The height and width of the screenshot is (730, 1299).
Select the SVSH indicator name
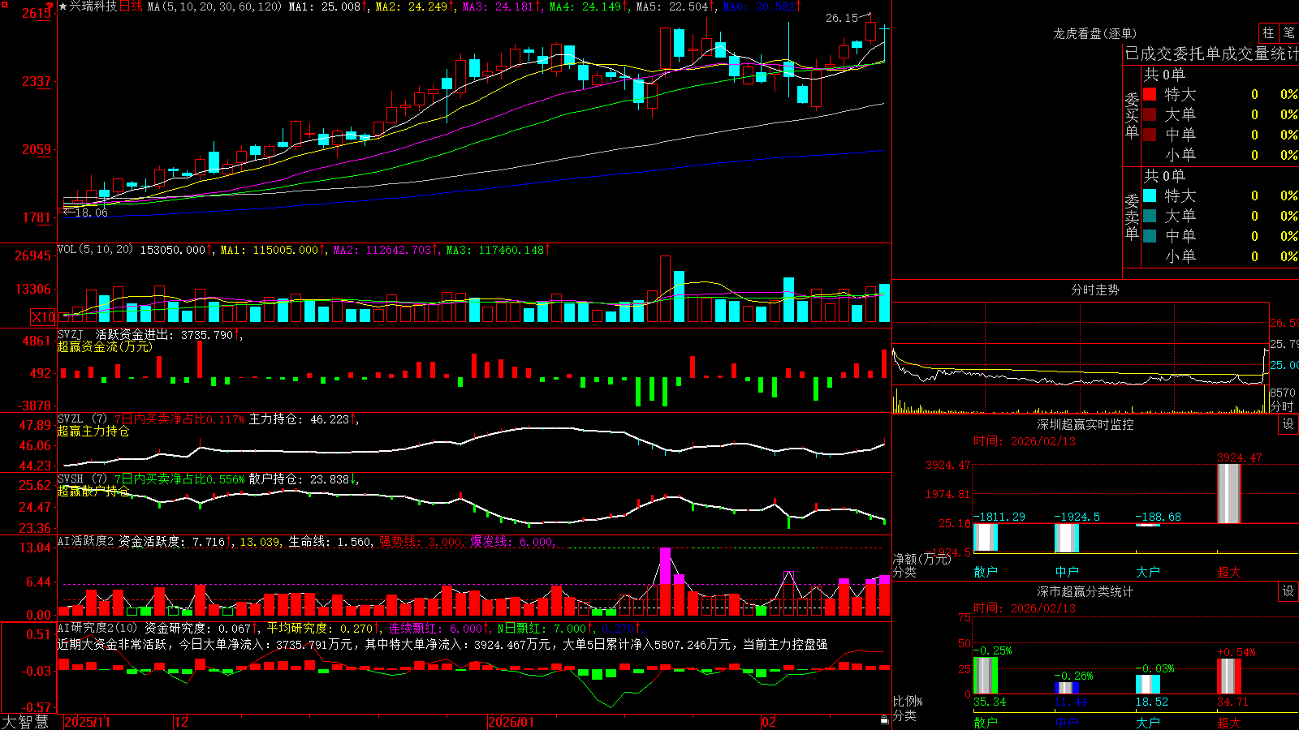click(71, 479)
